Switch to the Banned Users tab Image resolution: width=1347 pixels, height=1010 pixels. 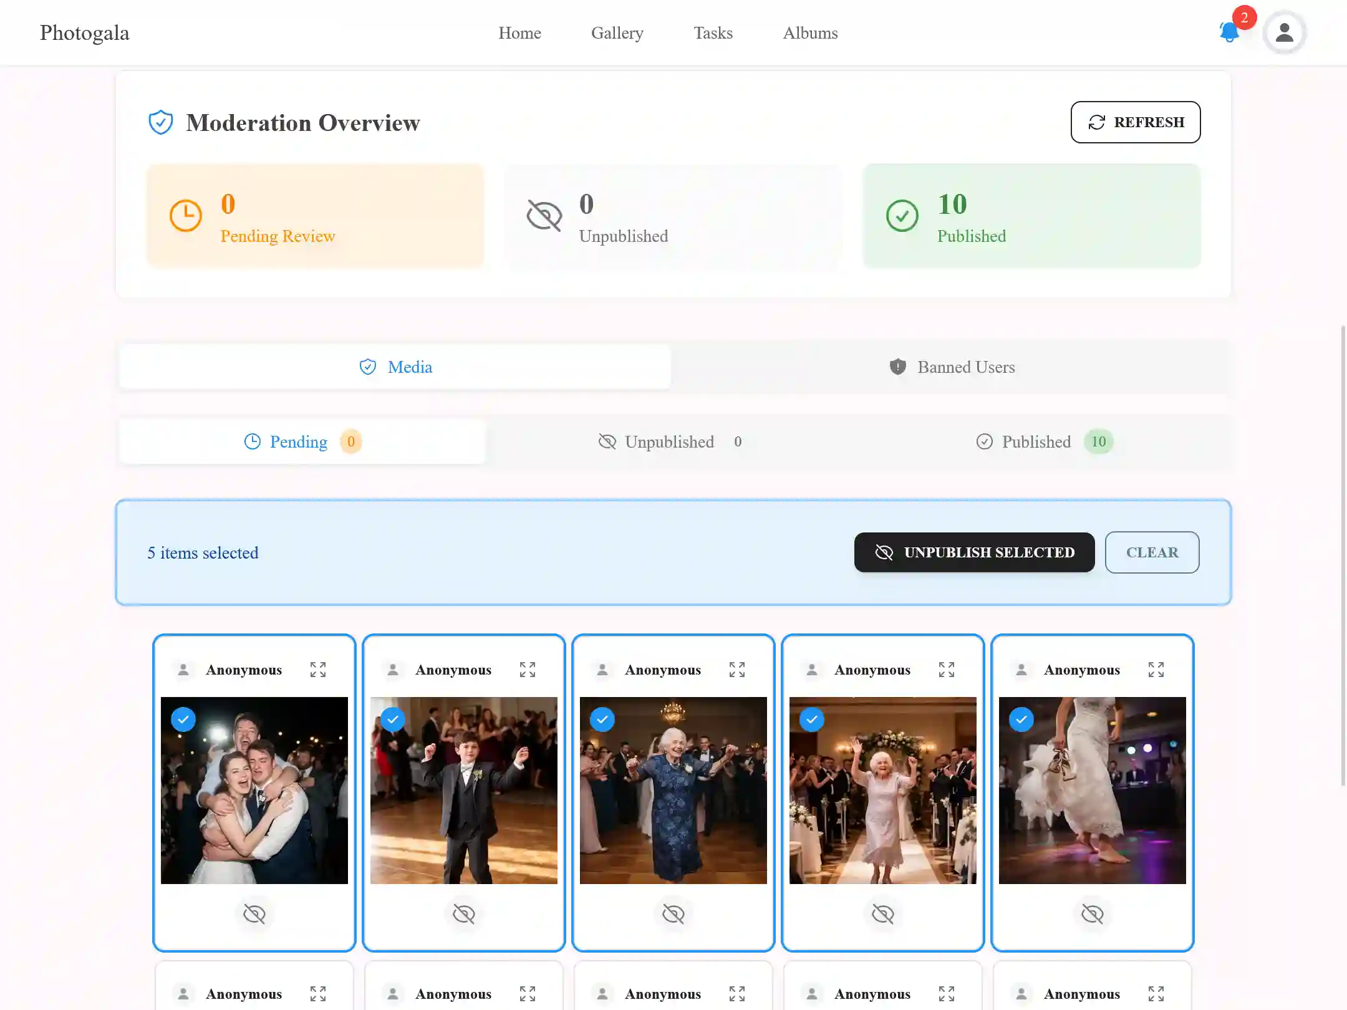(x=952, y=367)
